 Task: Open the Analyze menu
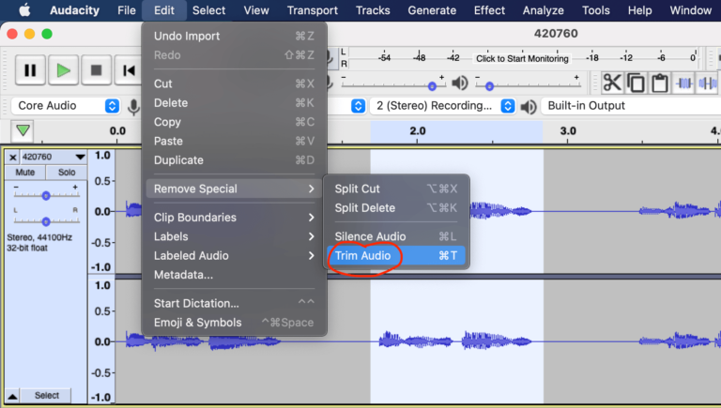tap(543, 10)
